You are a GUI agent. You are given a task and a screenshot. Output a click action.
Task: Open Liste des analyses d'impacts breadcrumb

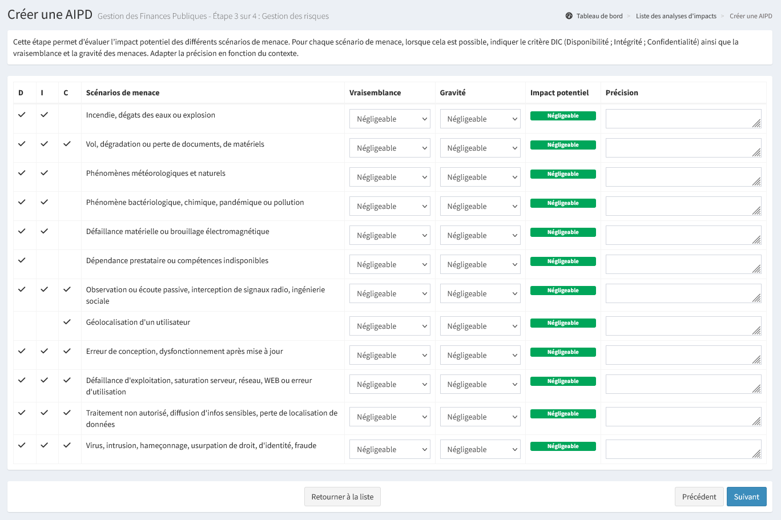[676, 16]
